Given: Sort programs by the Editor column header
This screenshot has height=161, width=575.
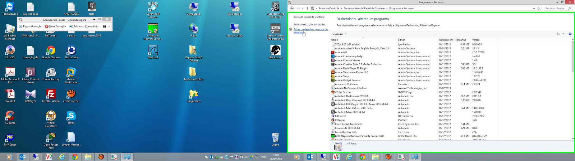Looking at the screenshot, I should (x=417, y=40).
